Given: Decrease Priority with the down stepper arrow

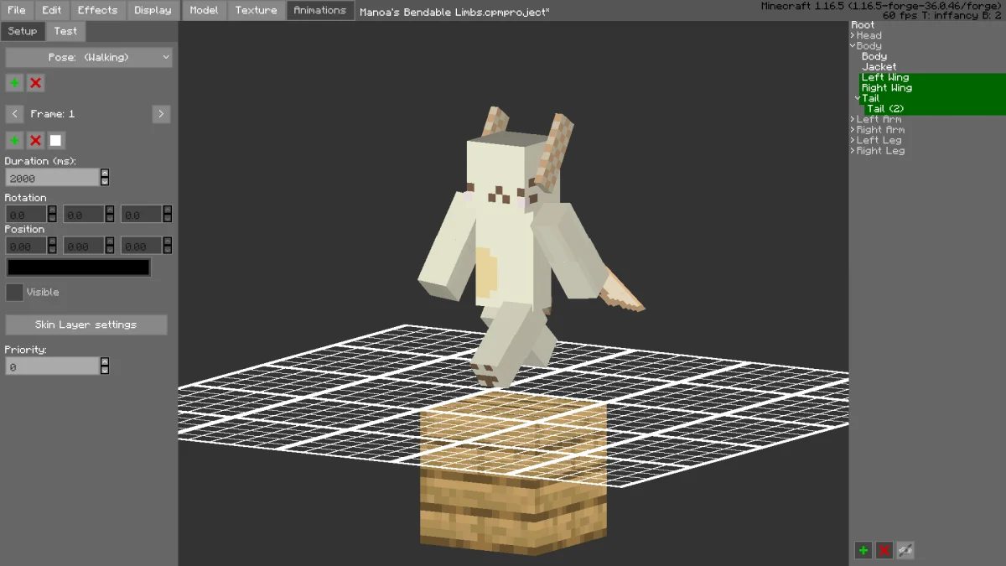Looking at the screenshot, I should 105,371.
